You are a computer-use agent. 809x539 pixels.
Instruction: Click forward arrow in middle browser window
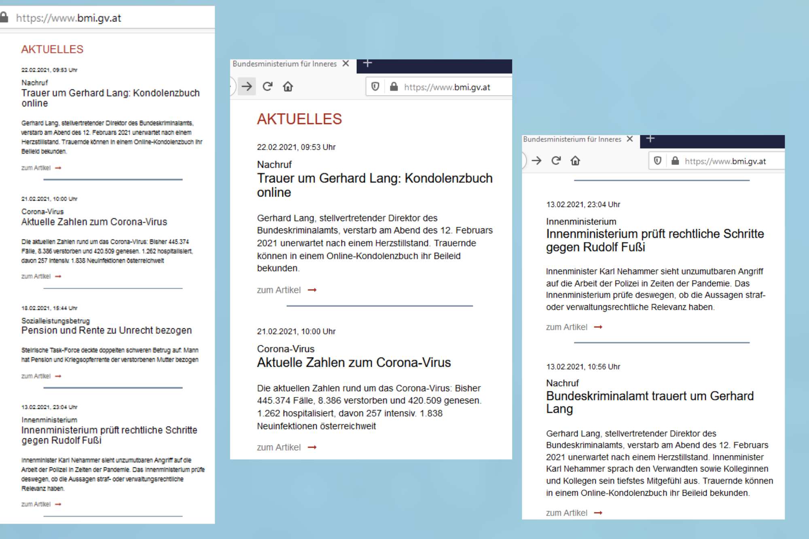click(x=247, y=87)
